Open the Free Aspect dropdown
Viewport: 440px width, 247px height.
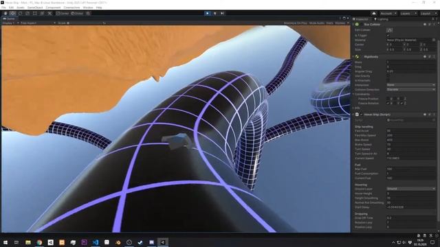pyautogui.click(x=38, y=23)
